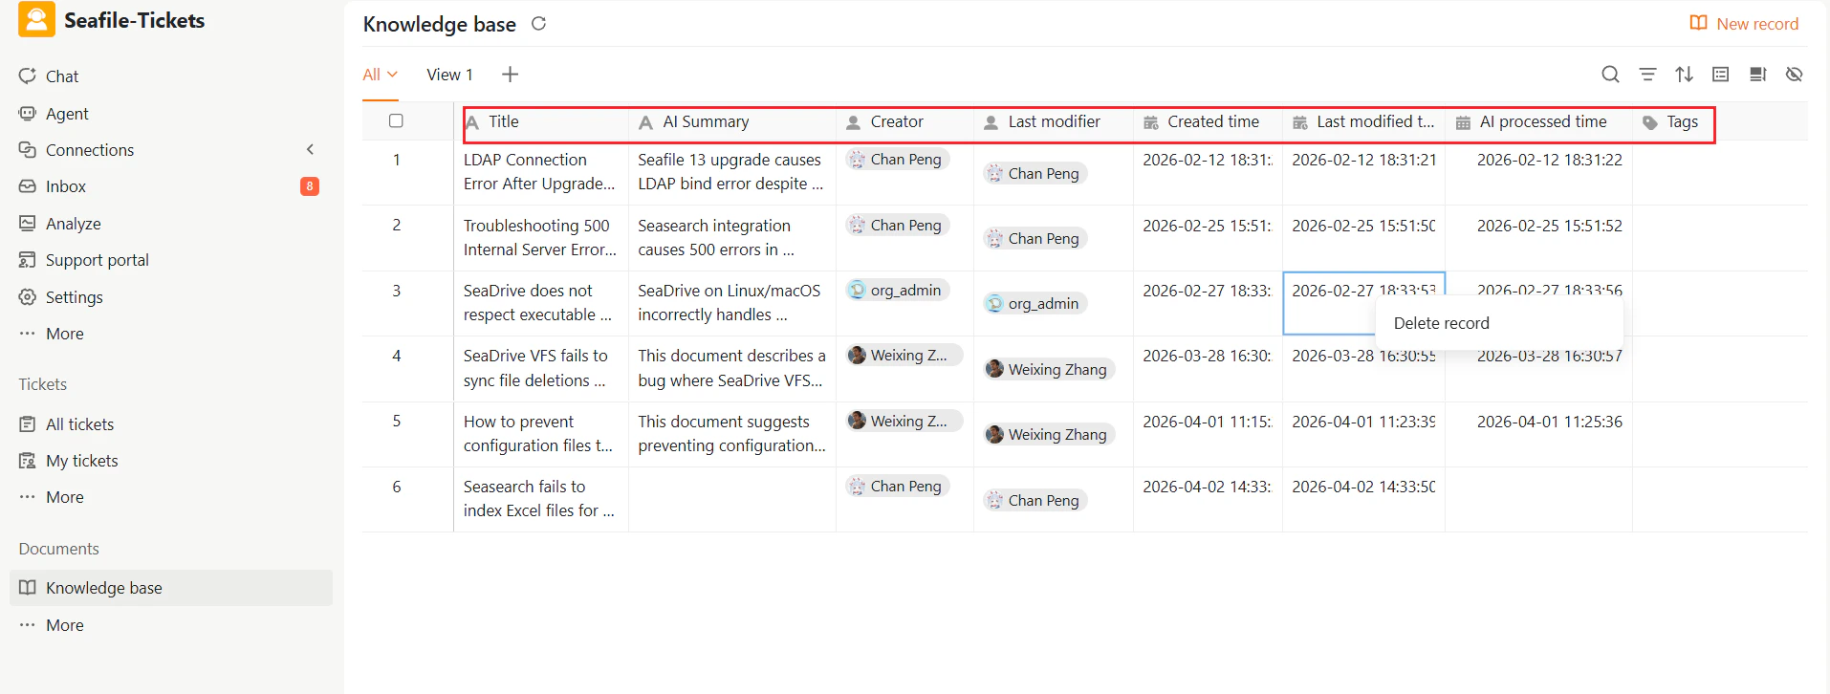Click the 'This document suggests preventing configuration' summary cell
Viewport: 1830px width, 694px height.
click(732, 434)
